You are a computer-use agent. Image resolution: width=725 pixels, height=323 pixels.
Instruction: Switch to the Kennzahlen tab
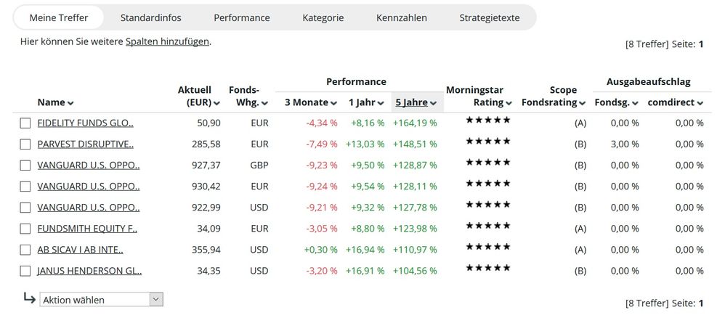pos(402,17)
